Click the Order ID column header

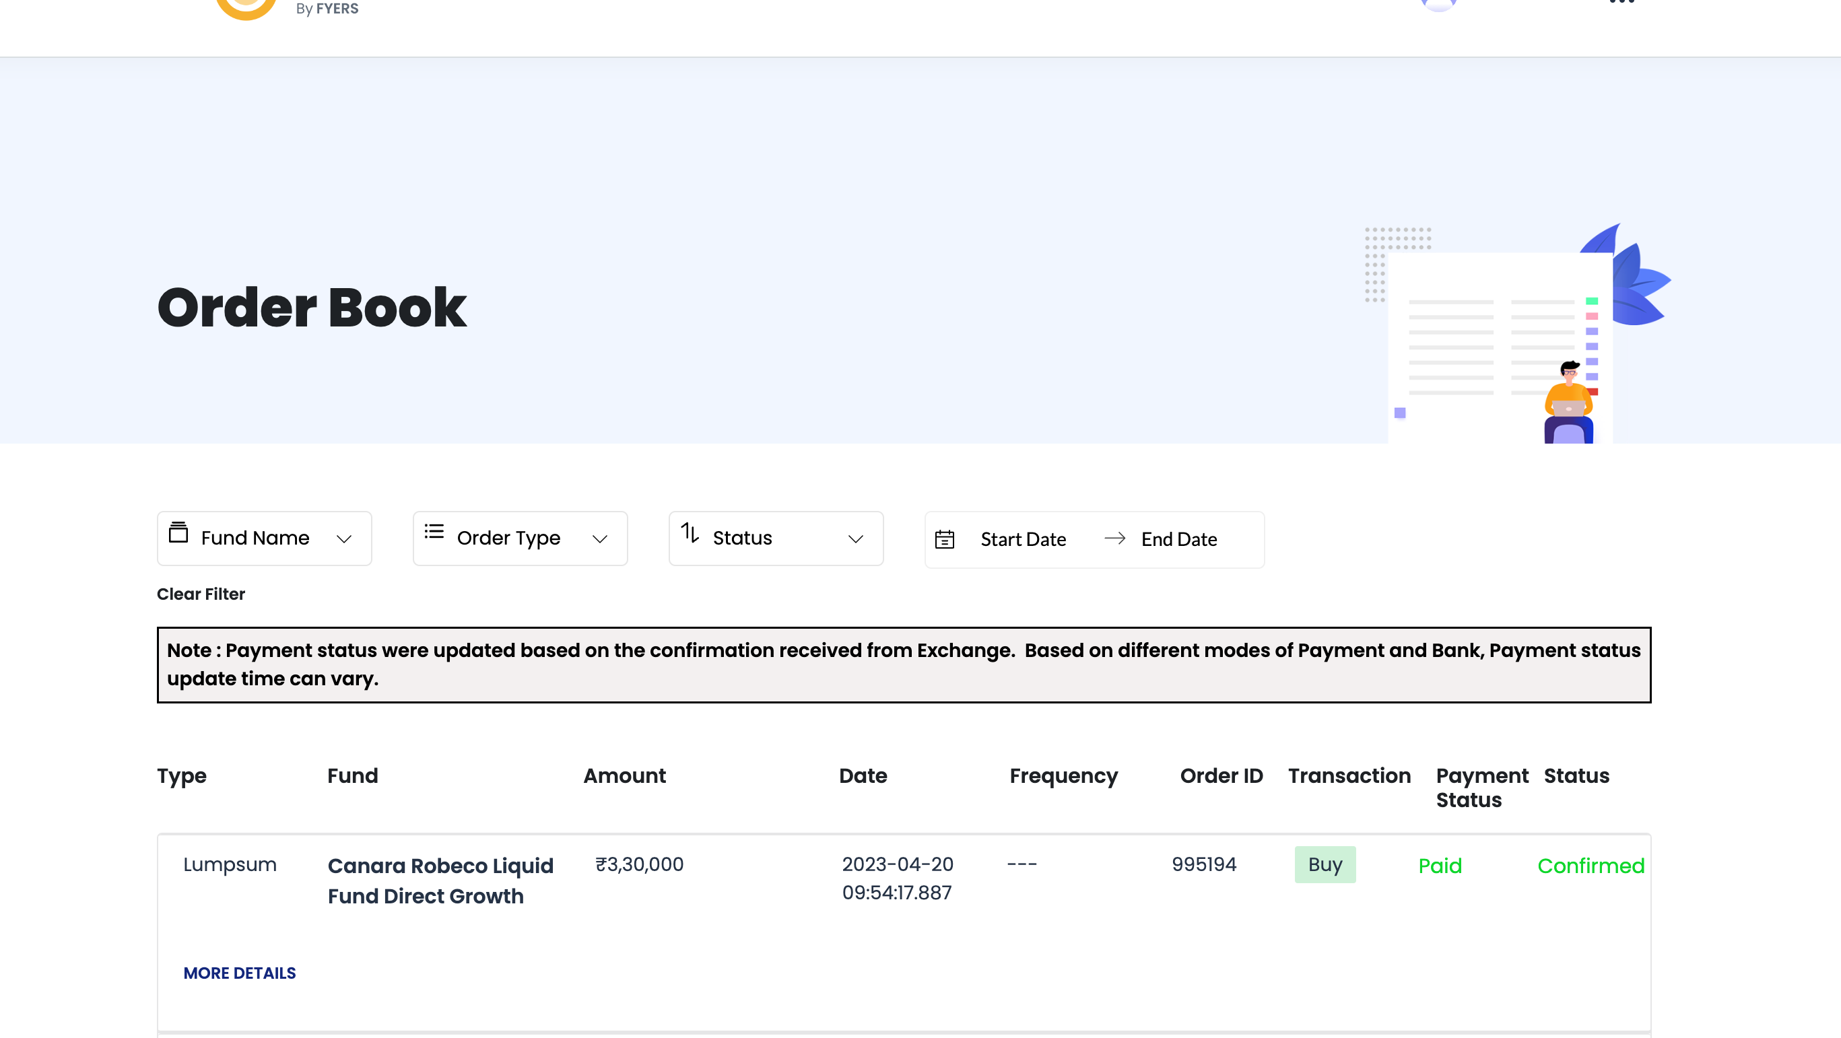pos(1221,776)
